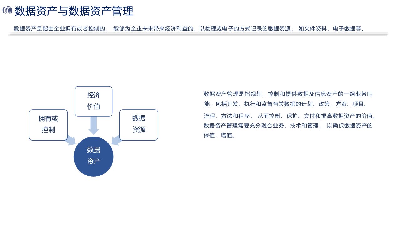Click the gray divider bar under the definition
Viewport: 401px width, 226px height.
[198, 35]
